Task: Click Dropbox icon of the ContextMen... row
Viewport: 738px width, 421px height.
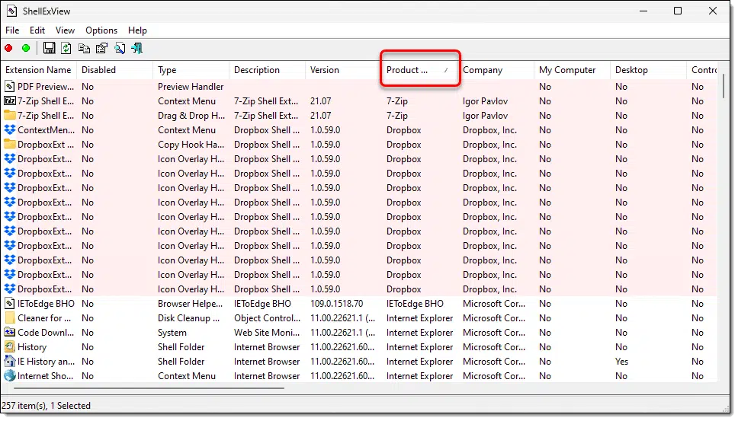Action: pyautogui.click(x=9, y=129)
